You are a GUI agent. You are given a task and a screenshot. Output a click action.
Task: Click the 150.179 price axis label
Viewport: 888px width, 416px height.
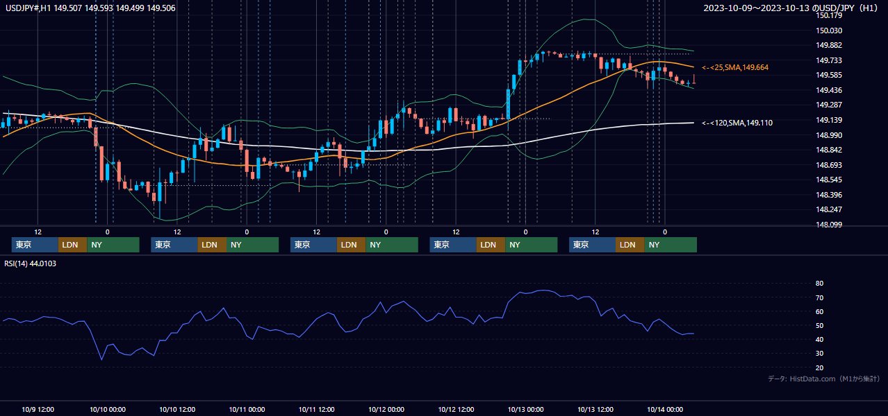click(829, 15)
